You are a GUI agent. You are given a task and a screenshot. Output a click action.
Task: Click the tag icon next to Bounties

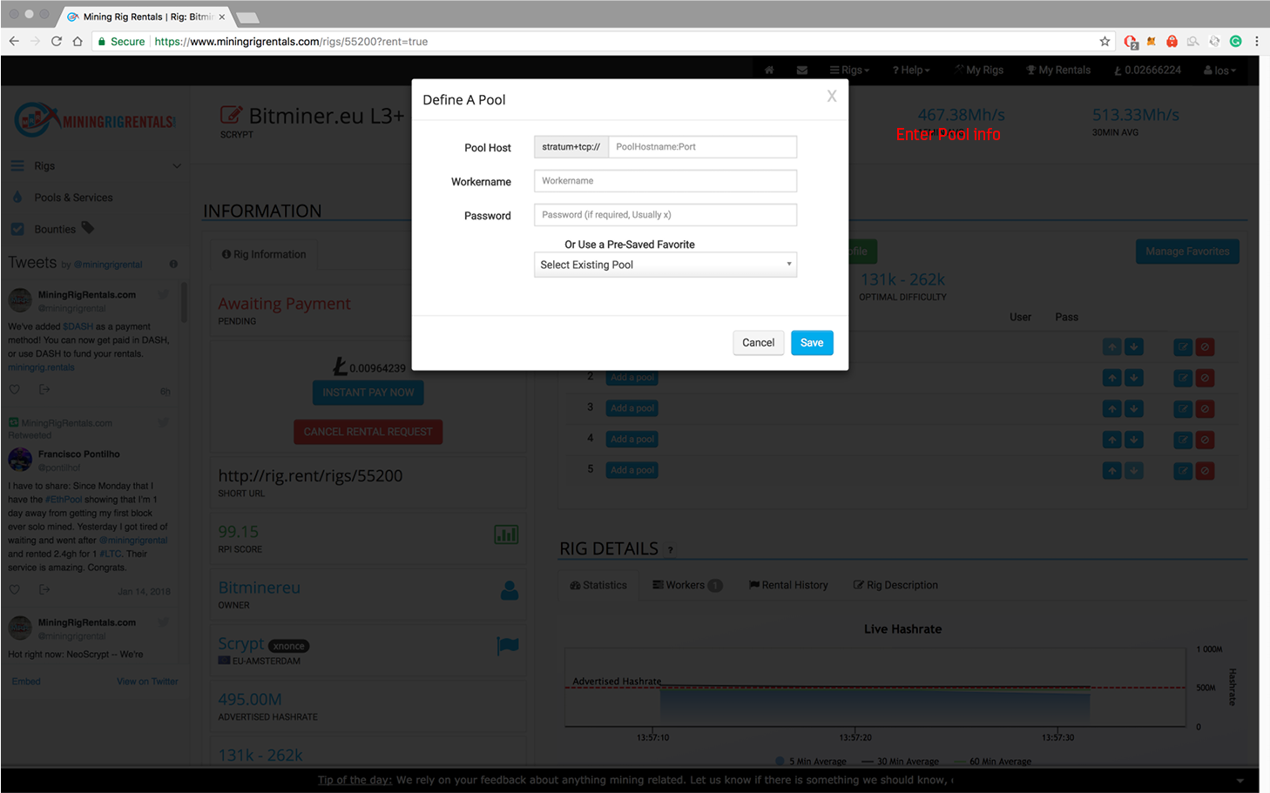tap(87, 227)
